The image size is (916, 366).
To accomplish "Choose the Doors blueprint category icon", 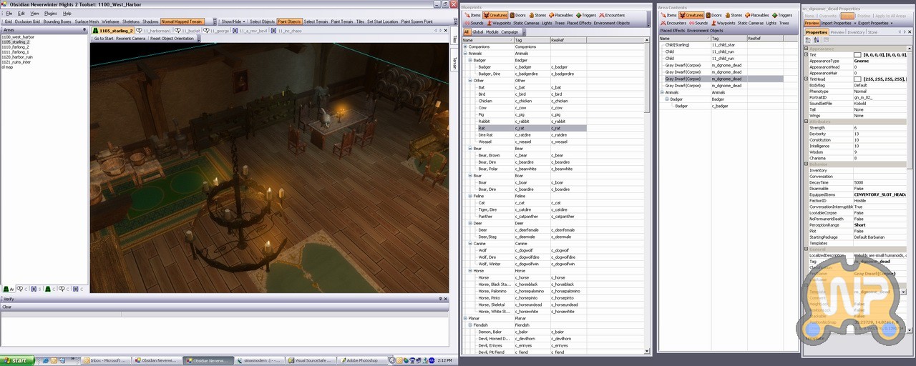I will pos(514,15).
